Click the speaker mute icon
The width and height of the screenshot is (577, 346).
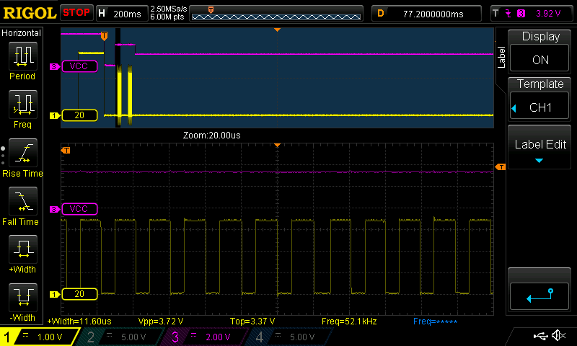[x=558, y=336]
